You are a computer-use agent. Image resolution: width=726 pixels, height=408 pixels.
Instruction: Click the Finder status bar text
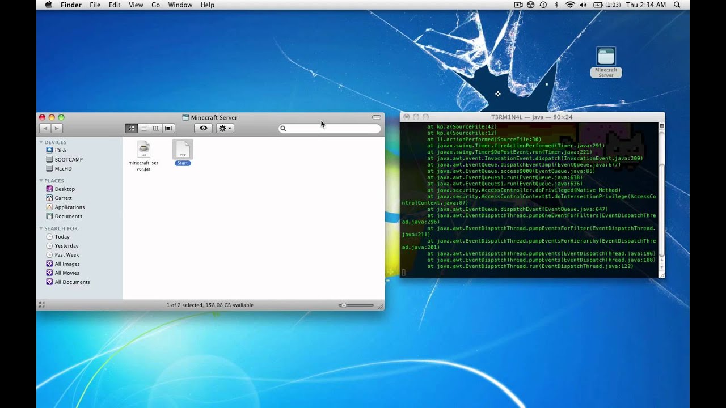pos(210,305)
